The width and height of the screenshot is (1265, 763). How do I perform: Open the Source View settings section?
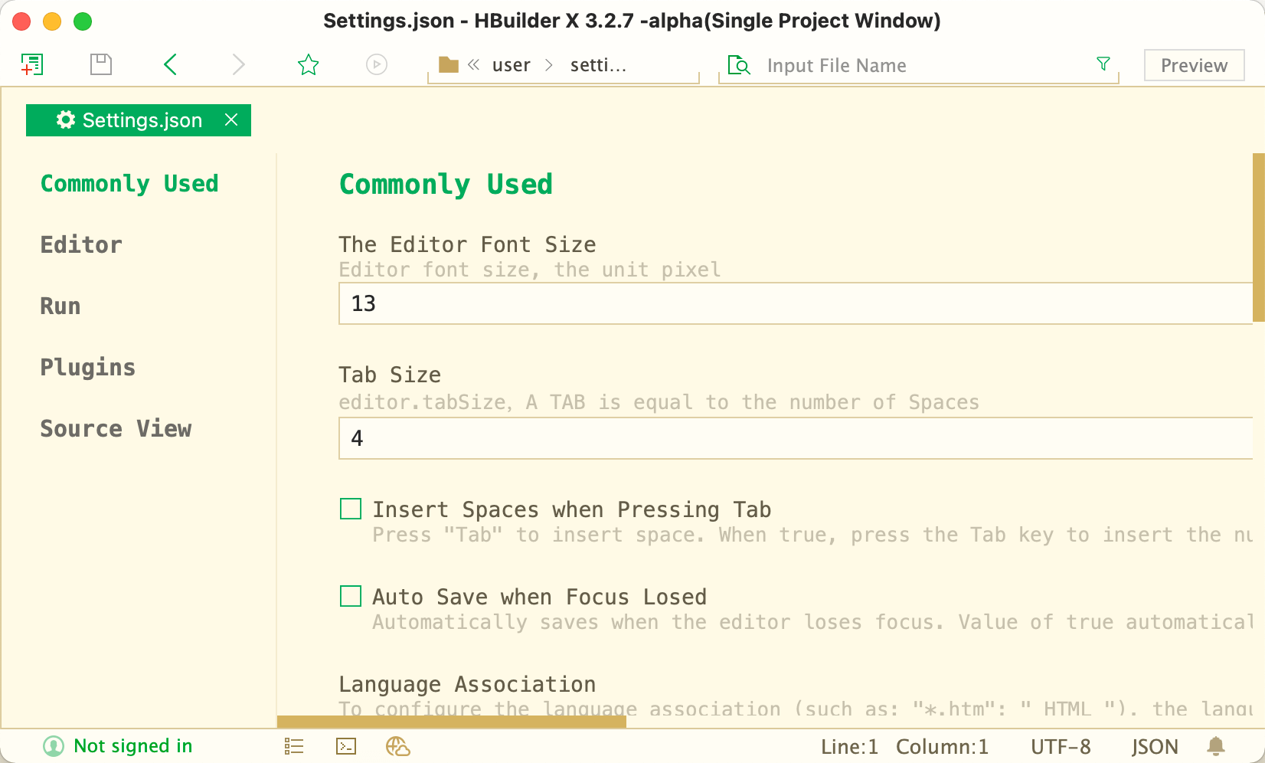(x=116, y=428)
